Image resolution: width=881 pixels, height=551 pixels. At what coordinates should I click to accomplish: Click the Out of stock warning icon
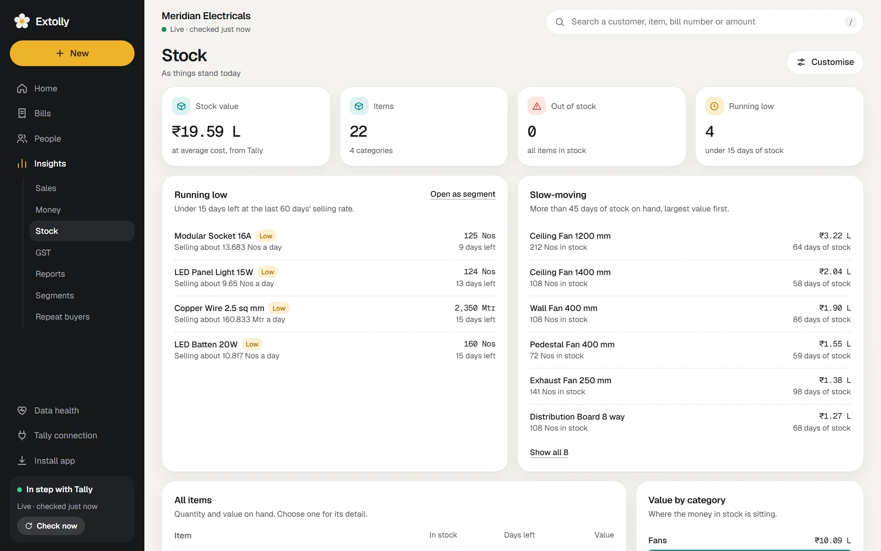[x=537, y=106]
